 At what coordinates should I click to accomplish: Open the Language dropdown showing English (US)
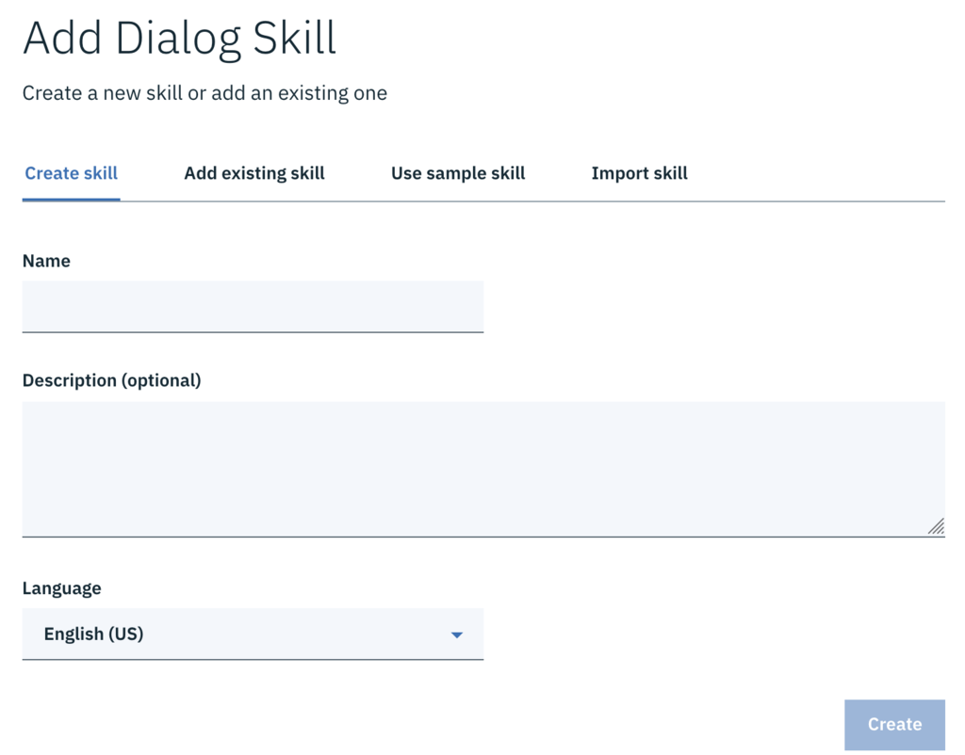(x=253, y=634)
